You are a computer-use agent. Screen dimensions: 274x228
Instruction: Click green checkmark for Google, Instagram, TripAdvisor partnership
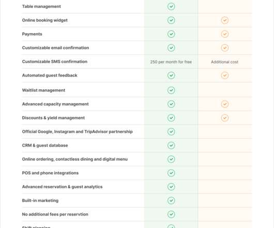pos(171,132)
